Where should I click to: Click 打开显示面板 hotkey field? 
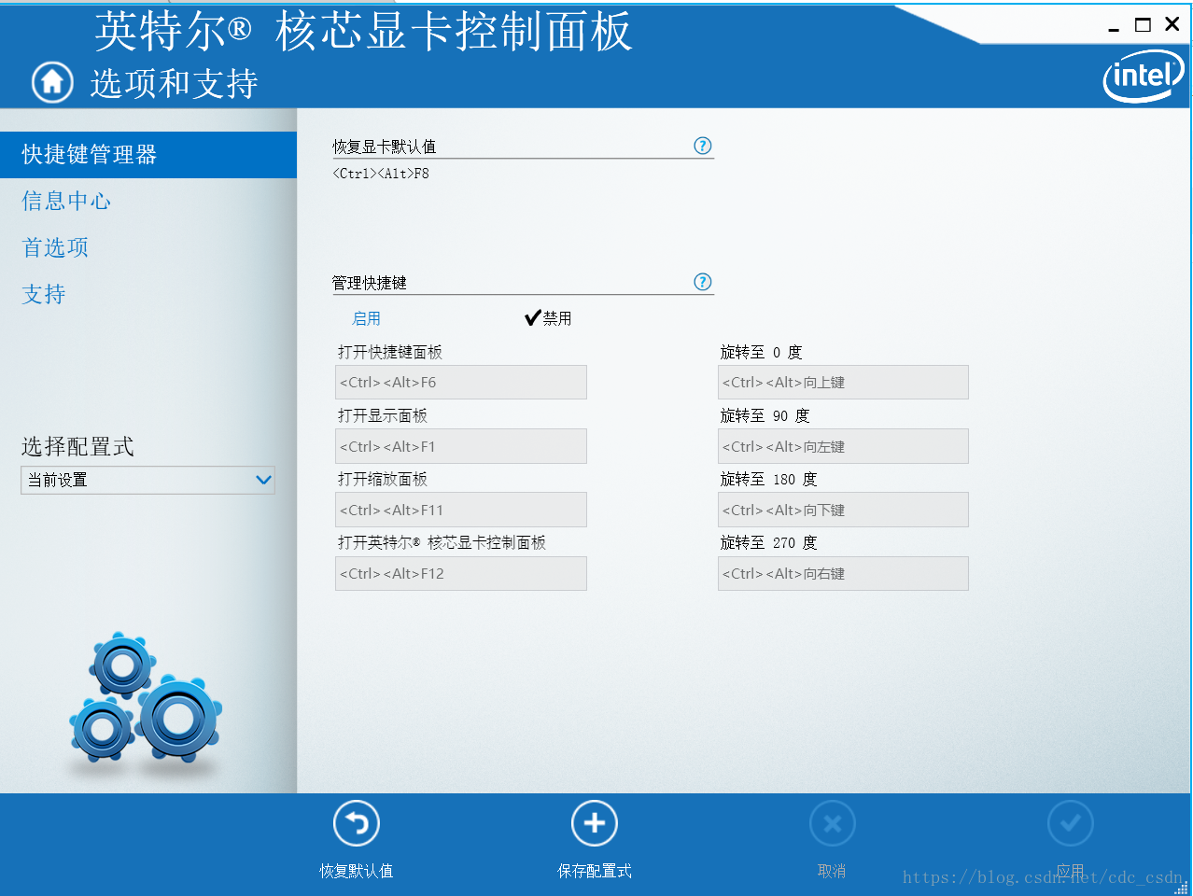pos(461,446)
